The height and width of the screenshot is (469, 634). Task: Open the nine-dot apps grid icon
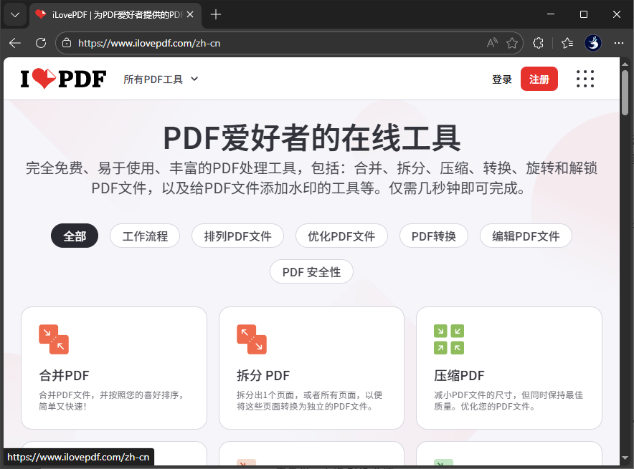[585, 79]
